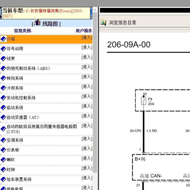This screenshot has width=190, height=190.
Task: Click the 用户操作 column header
Action: (84, 31)
